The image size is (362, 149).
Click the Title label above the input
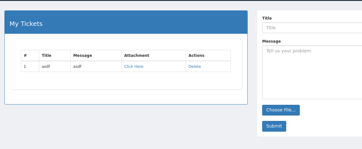pyautogui.click(x=267, y=18)
